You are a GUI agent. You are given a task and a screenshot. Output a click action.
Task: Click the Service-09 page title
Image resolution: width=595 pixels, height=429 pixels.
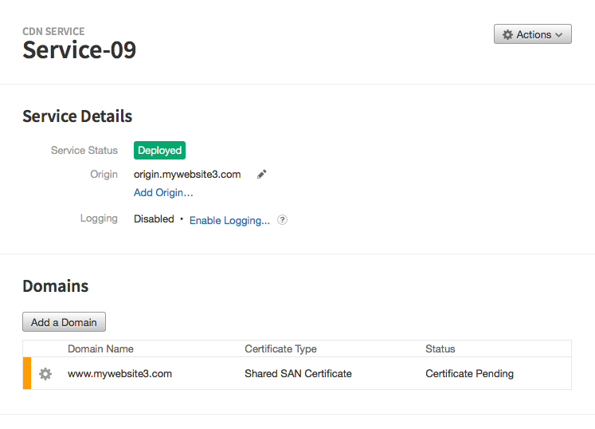[x=80, y=49]
